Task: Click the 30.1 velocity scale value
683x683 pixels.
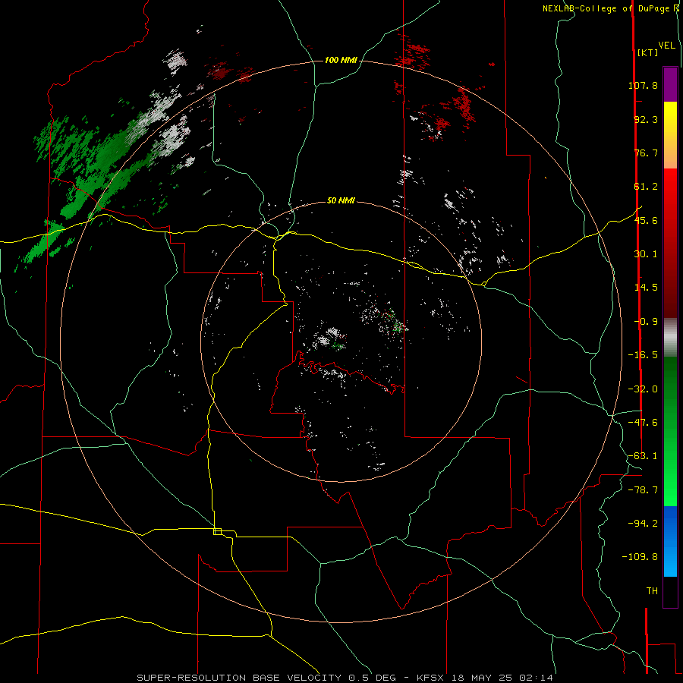Action: [x=646, y=254]
